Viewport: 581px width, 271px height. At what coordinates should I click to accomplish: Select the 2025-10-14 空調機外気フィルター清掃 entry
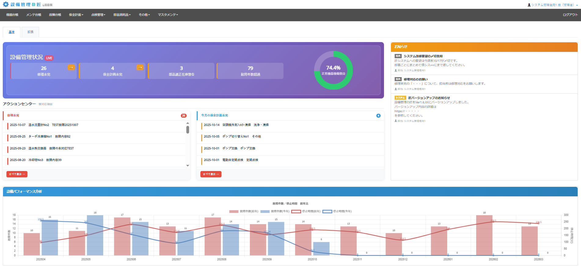click(236, 125)
